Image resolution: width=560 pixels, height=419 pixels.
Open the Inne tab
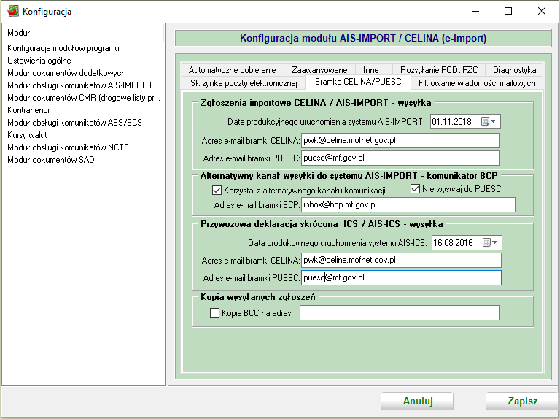(370, 70)
